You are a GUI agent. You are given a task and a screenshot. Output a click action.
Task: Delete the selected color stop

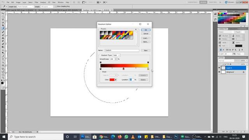point(143,80)
